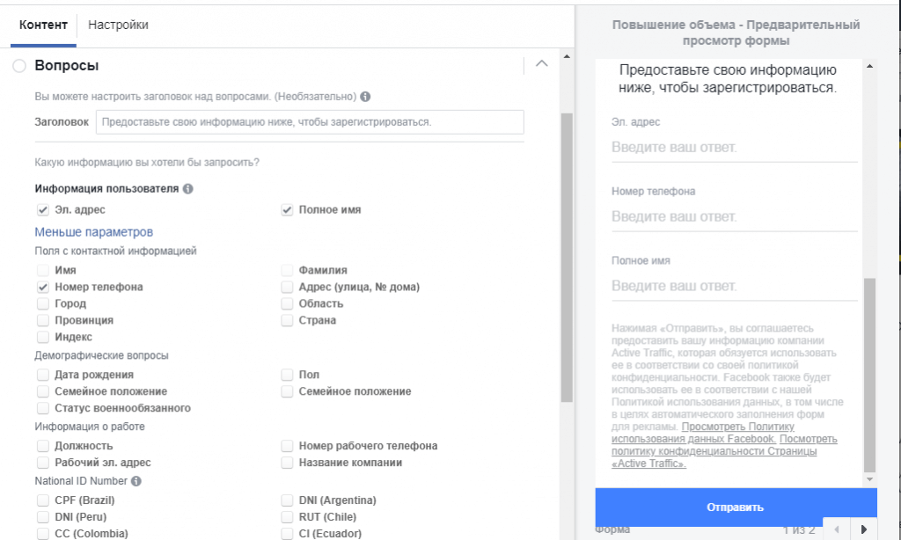Viewport: 901px width, 540px height.
Task: Click info icon next to "Информация пользователя"
Action: coord(188,188)
